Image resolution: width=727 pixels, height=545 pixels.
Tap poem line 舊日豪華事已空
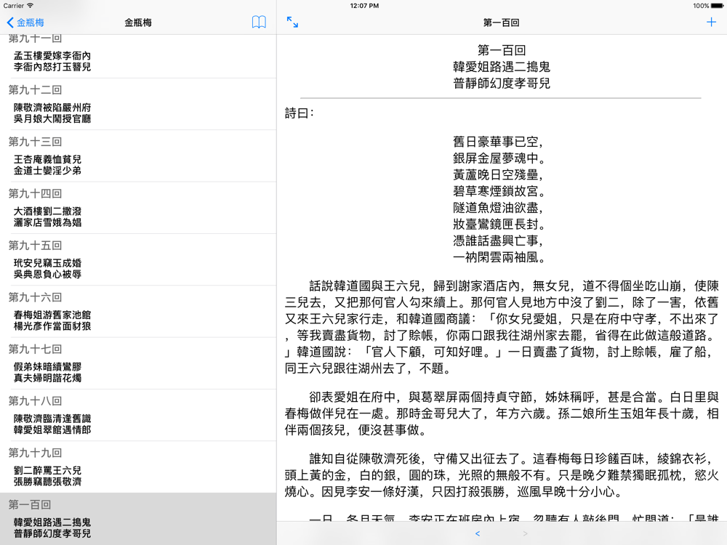(x=498, y=142)
